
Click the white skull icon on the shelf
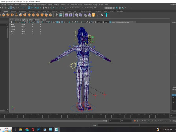coord(102,15)
